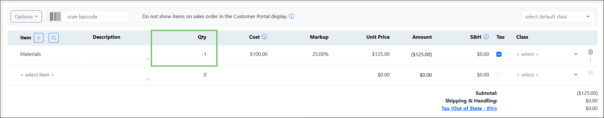
Task: Click the barcode scanner icon
Action: click(55, 16)
